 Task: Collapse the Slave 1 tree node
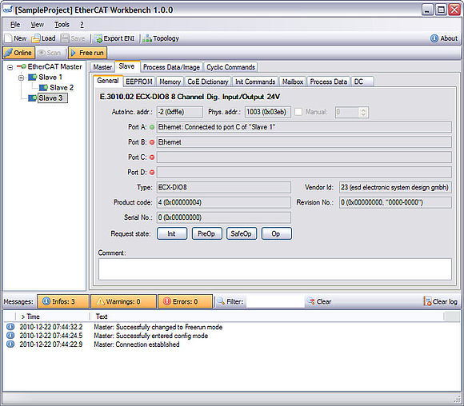pos(21,78)
